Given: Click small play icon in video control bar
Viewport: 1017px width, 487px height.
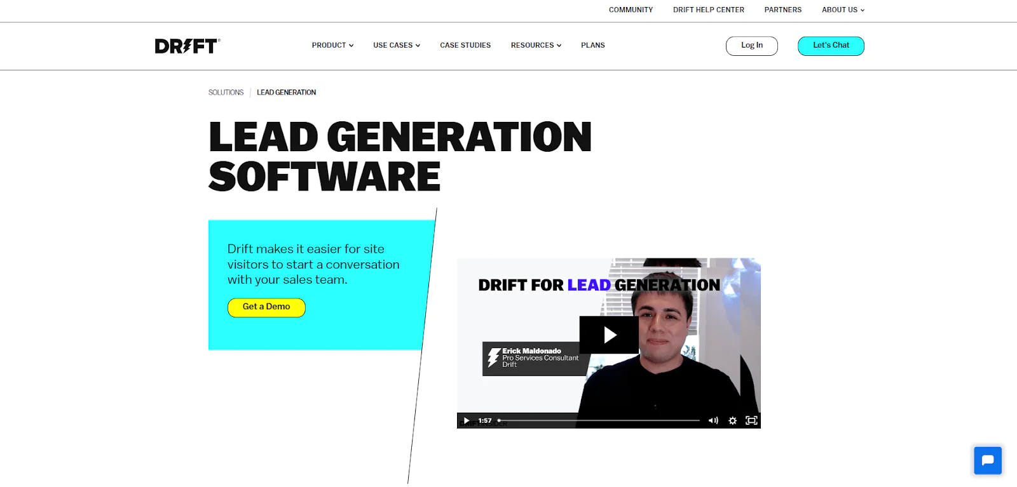Looking at the screenshot, I should 467,420.
